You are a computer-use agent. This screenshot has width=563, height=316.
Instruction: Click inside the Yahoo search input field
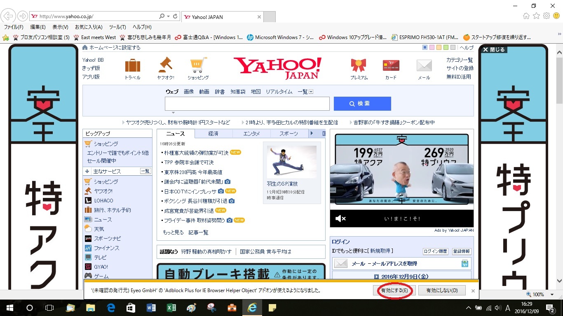pyautogui.click(x=247, y=104)
